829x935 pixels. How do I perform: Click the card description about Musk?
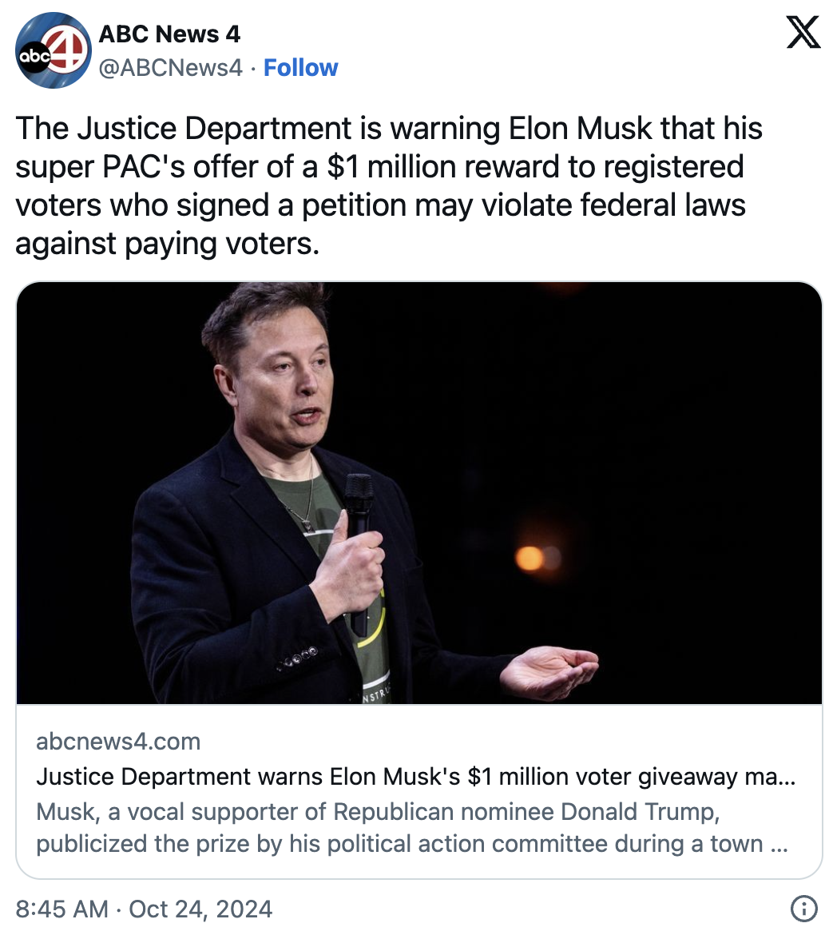[x=379, y=828]
